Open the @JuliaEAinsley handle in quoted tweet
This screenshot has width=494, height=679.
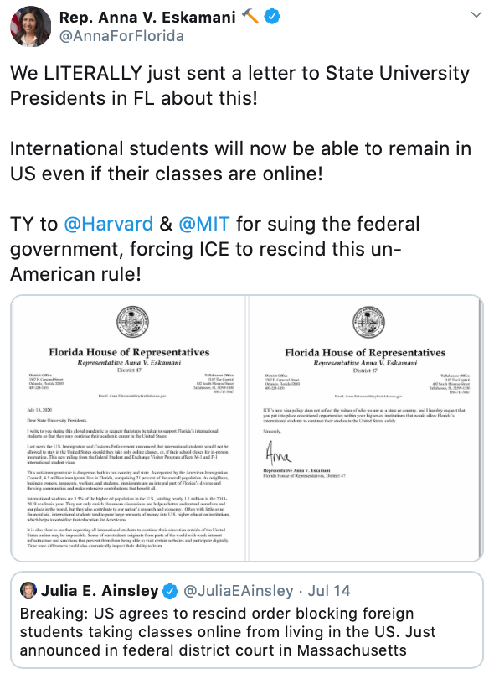coord(239,591)
